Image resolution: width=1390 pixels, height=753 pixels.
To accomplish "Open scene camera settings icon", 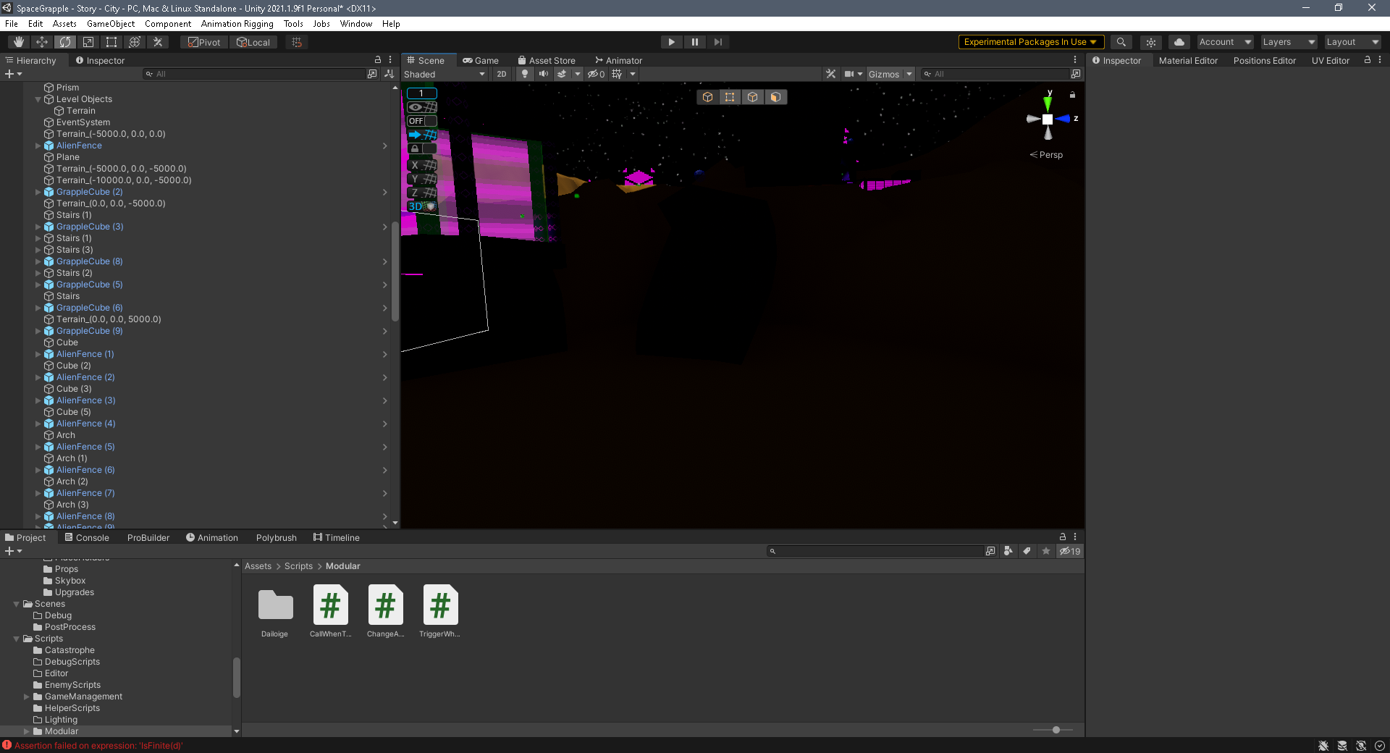I will point(849,74).
